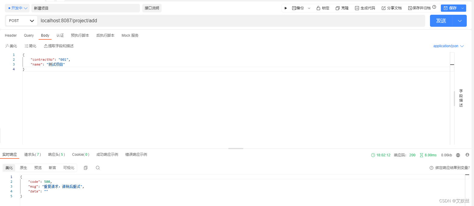Open the POST method dropdown
The height and width of the screenshot is (206, 474).
tap(21, 21)
